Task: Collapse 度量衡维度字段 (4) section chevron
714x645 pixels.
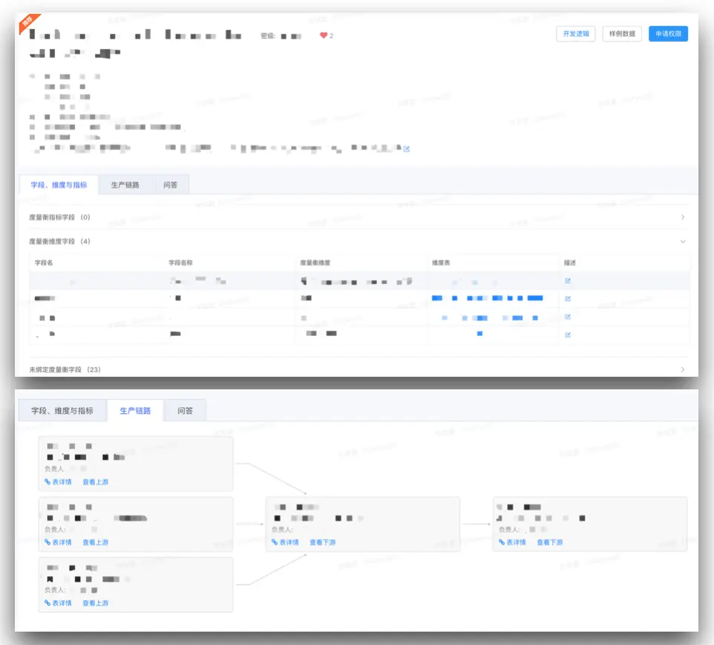Action: coord(683,242)
